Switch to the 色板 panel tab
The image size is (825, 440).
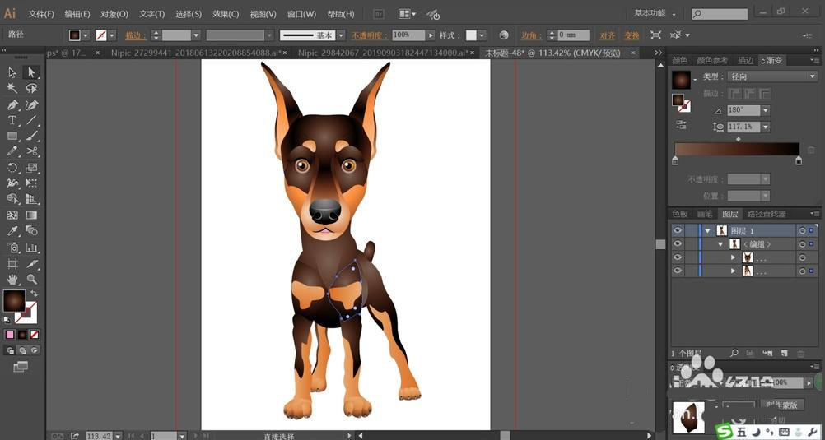[x=680, y=214]
